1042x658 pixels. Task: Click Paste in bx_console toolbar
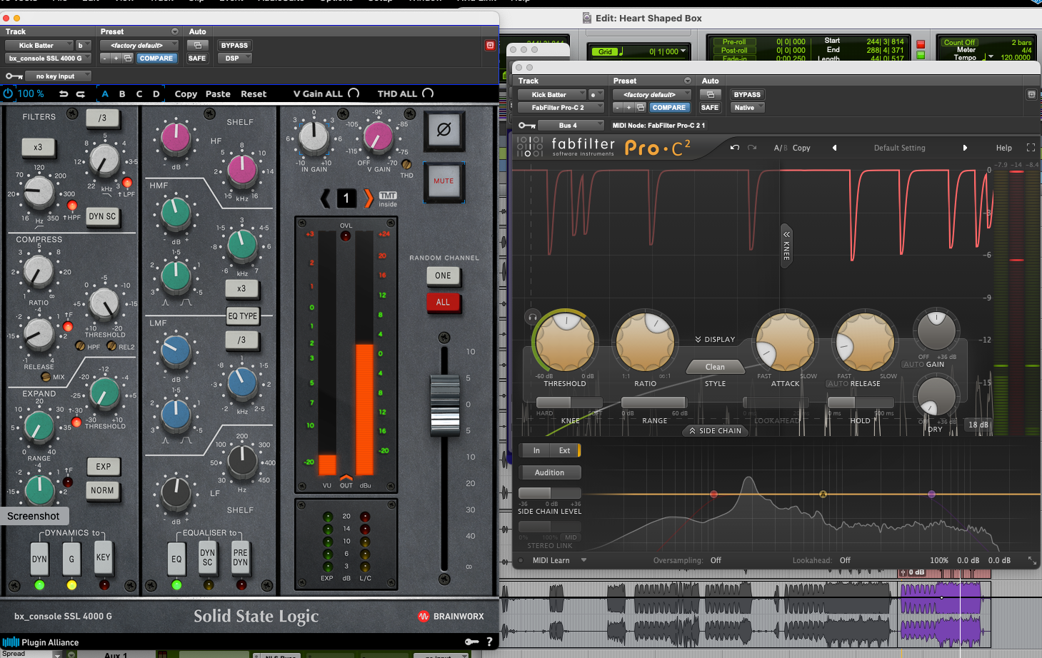[x=218, y=93]
